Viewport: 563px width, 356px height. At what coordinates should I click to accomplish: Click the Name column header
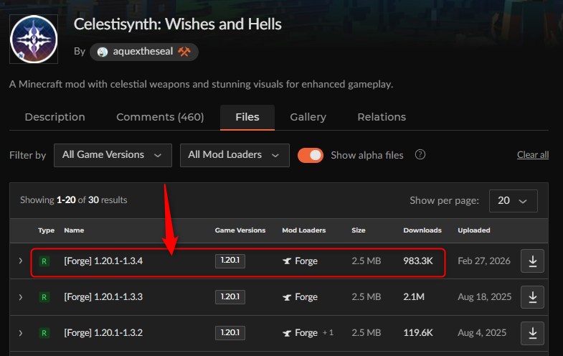pos(74,230)
